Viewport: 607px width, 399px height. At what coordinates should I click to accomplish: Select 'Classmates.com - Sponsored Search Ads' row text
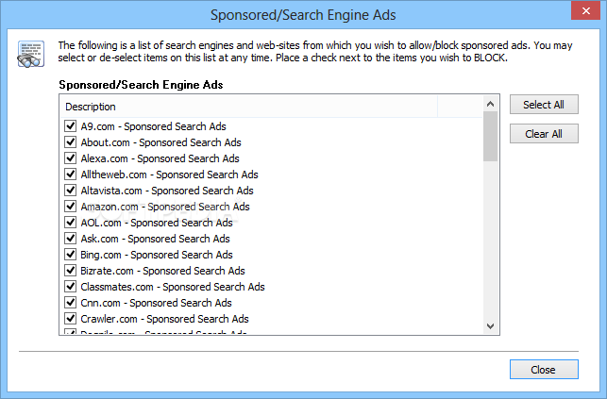(x=173, y=287)
